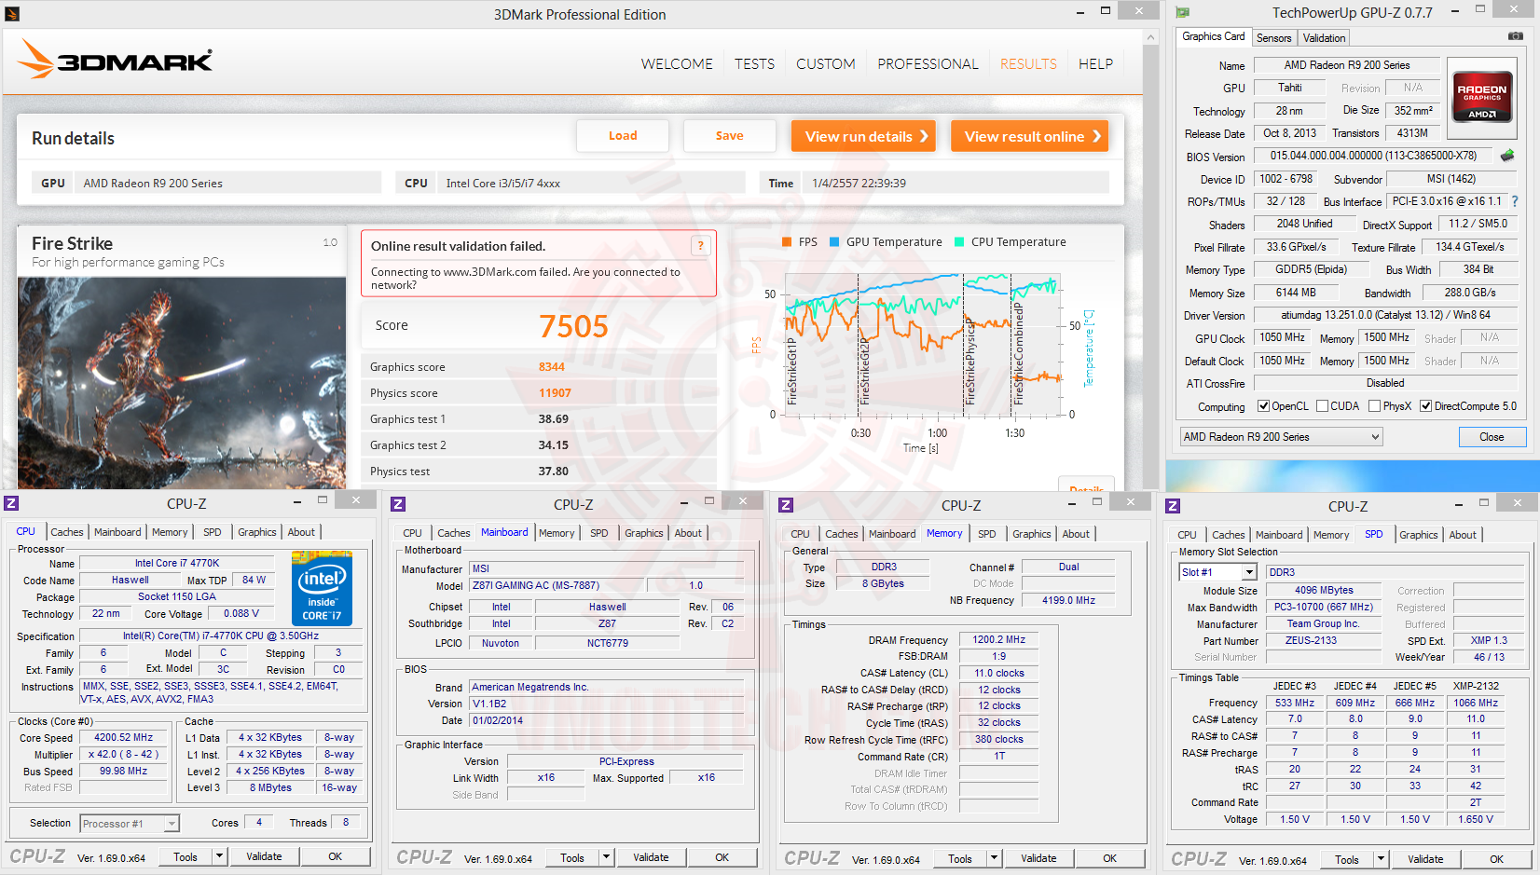Click Validate in the CPU-Z CPU window
The image size is (1540, 875).
(x=264, y=856)
